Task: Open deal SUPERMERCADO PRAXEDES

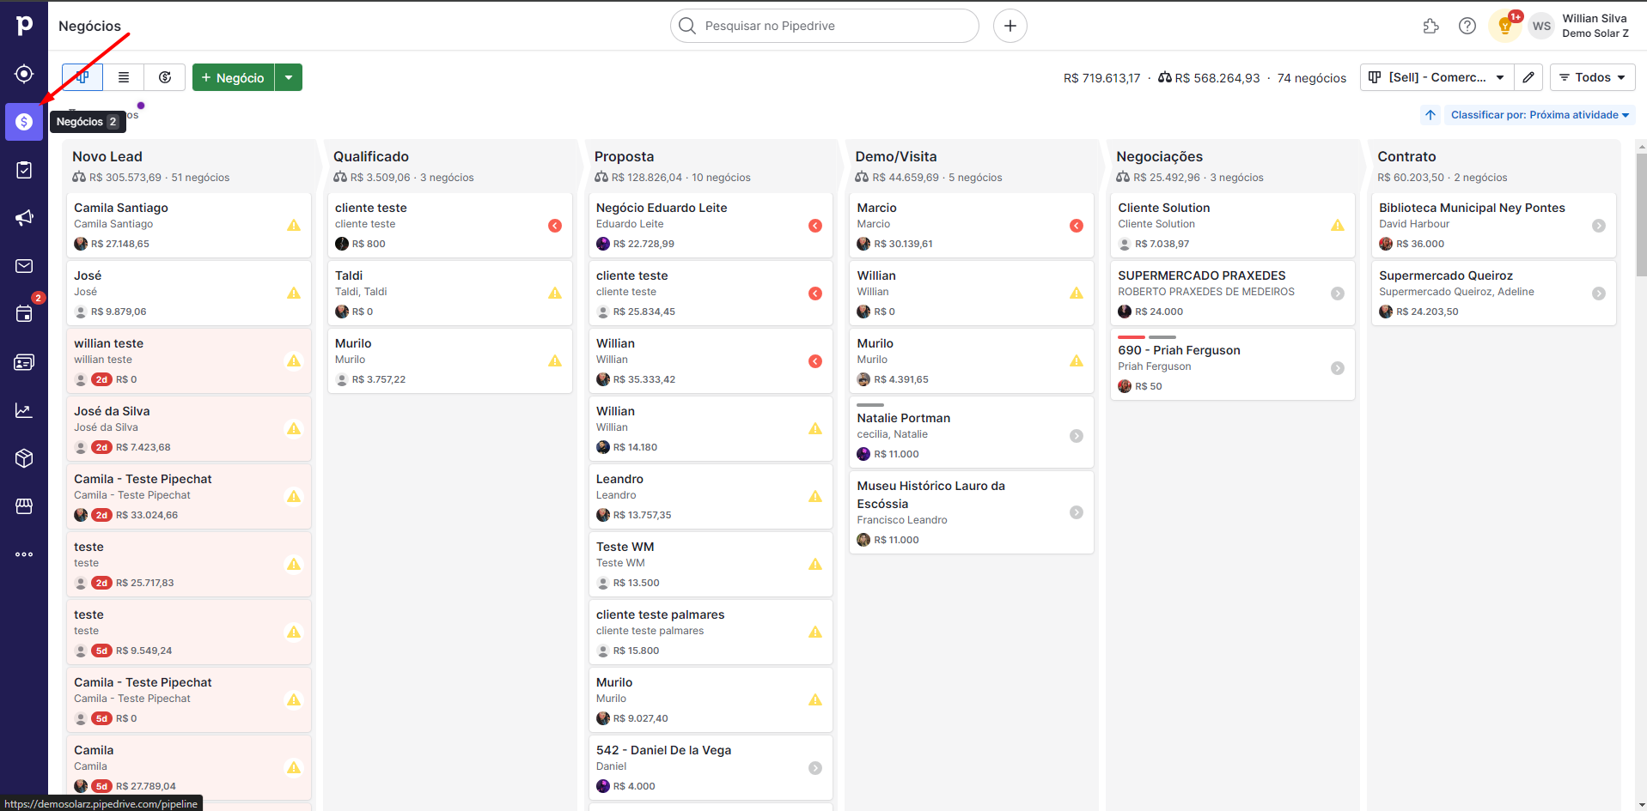Action: point(1233,293)
